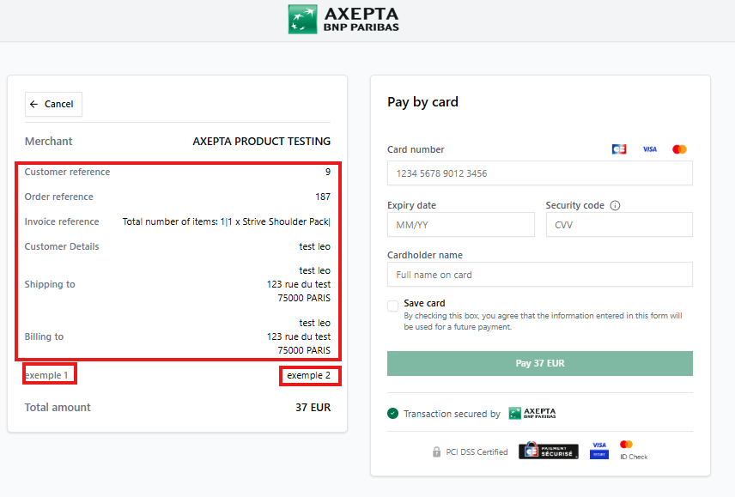Click the Visa icon beside Card number
Screen dimensions: 735x497
click(650, 149)
